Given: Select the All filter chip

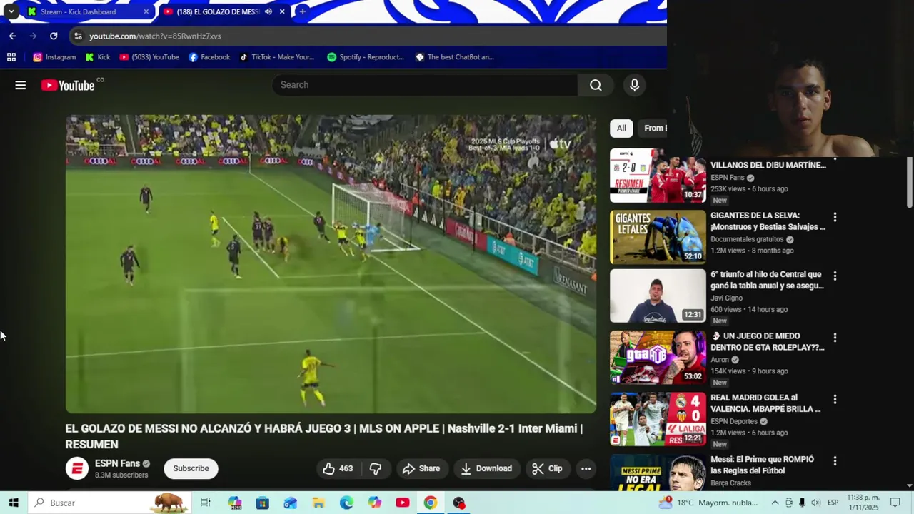Looking at the screenshot, I should pyautogui.click(x=621, y=128).
